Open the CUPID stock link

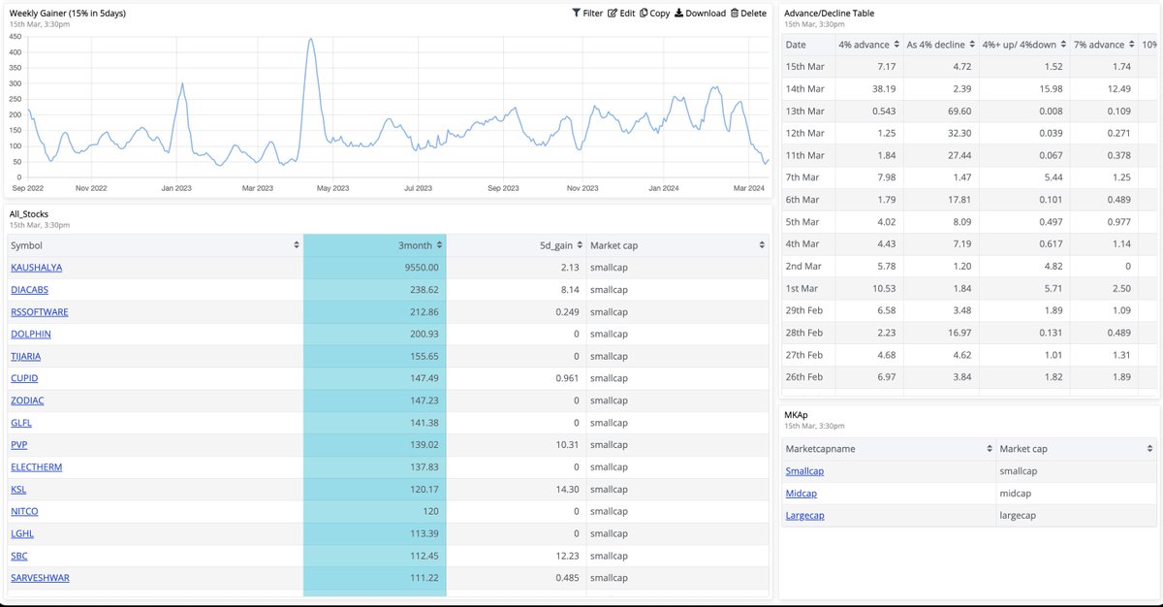(23, 378)
